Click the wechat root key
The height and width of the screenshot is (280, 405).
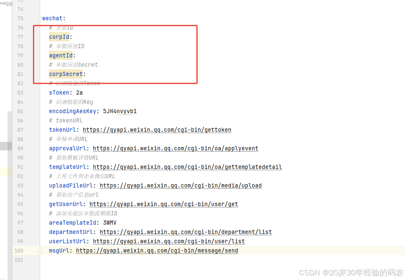pyautogui.click(x=52, y=18)
